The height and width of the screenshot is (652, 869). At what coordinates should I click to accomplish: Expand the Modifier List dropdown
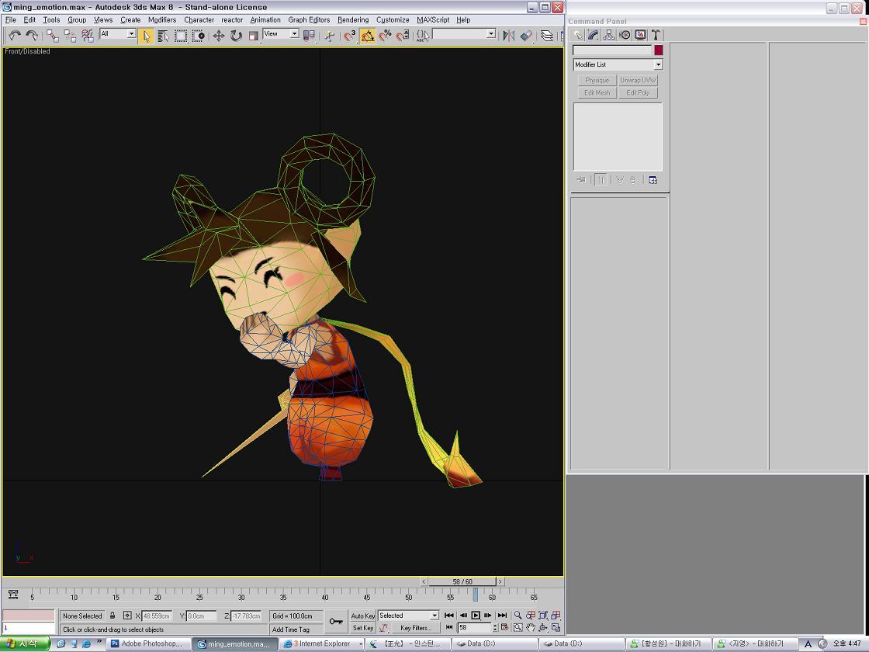618,64
